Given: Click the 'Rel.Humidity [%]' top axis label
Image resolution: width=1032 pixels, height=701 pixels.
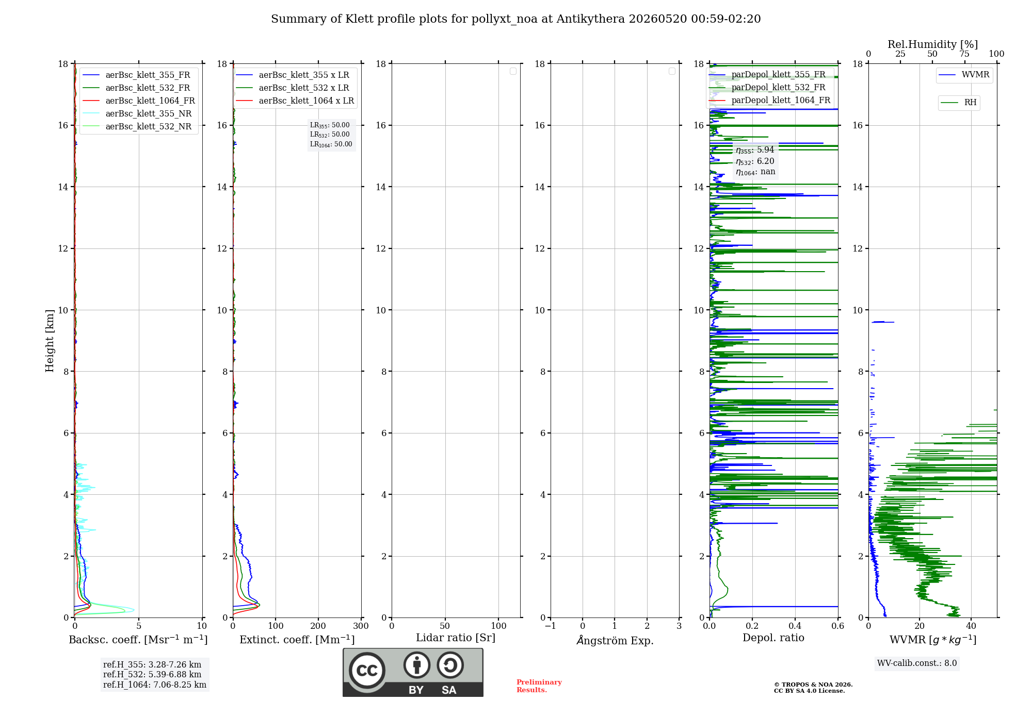Looking at the screenshot, I should [x=933, y=44].
